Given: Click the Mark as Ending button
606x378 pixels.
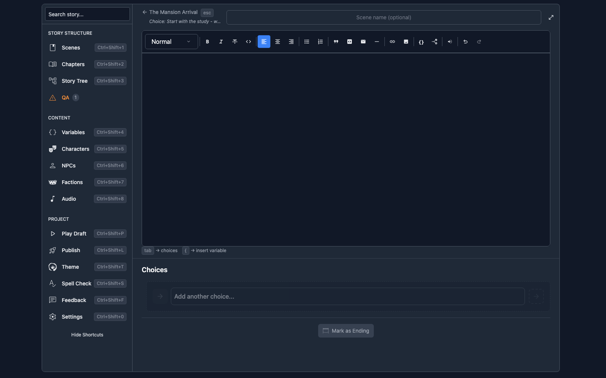Looking at the screenshot, I should coord(345,330).
